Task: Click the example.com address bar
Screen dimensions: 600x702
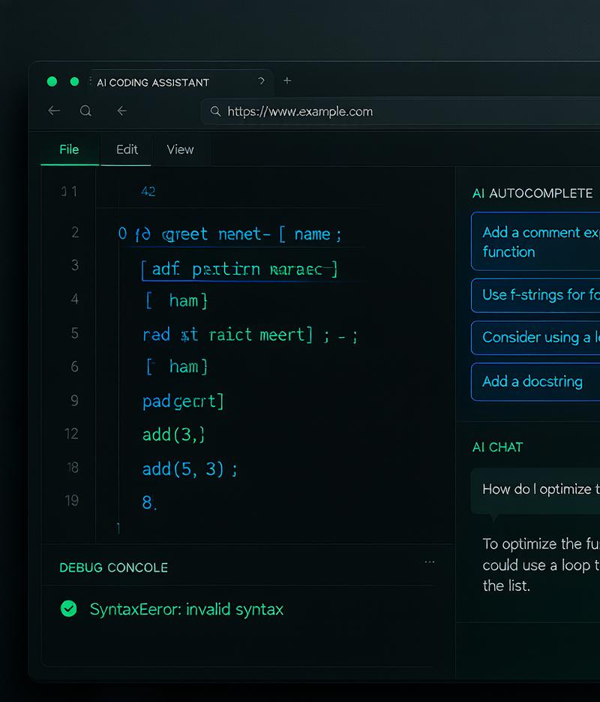Action: click(x=400, y=111)
